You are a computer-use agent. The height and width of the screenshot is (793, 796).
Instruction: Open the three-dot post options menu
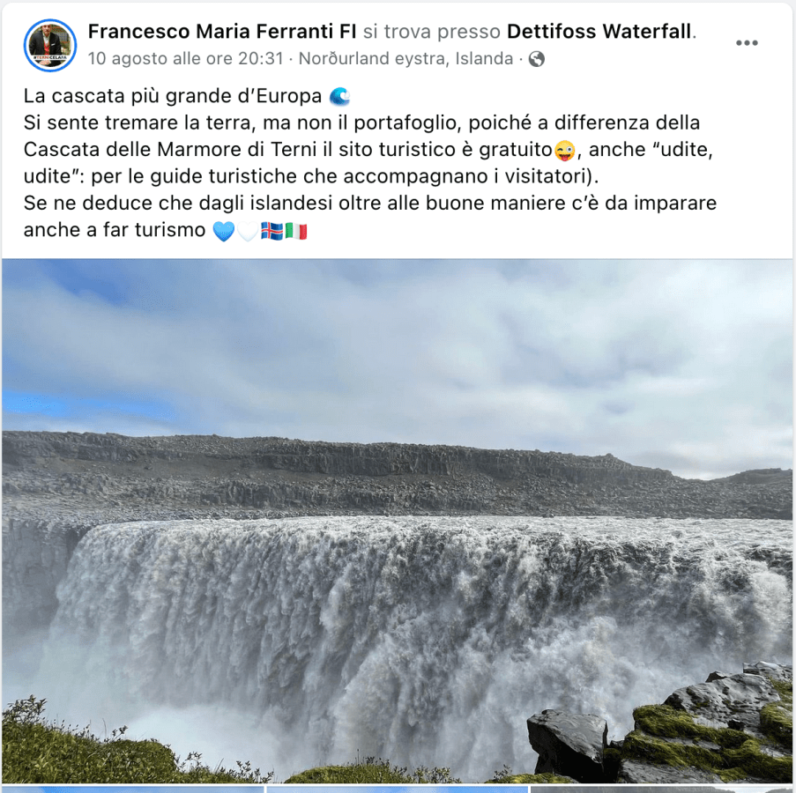pyautogui.click(x=747, y=43)
